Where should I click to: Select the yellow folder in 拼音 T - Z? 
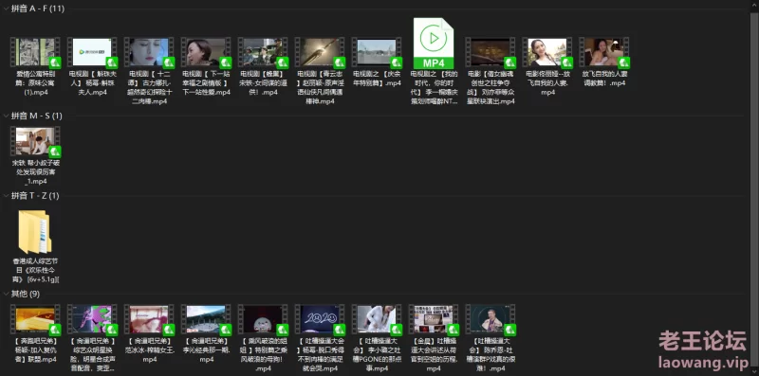[35, 232]
